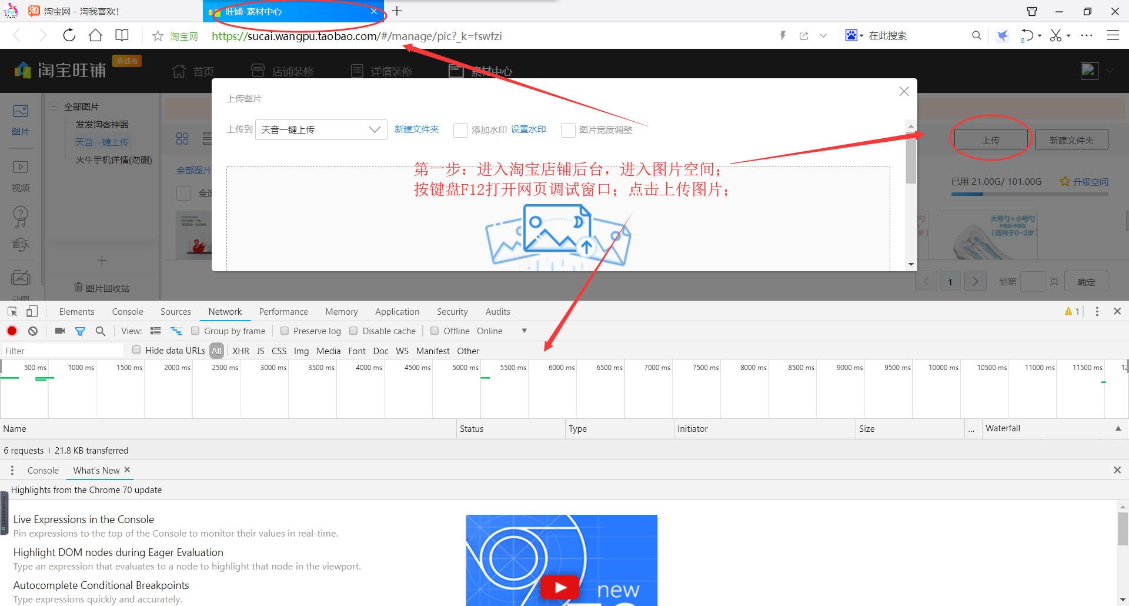Toggle the network filter funnel icon

80,331
